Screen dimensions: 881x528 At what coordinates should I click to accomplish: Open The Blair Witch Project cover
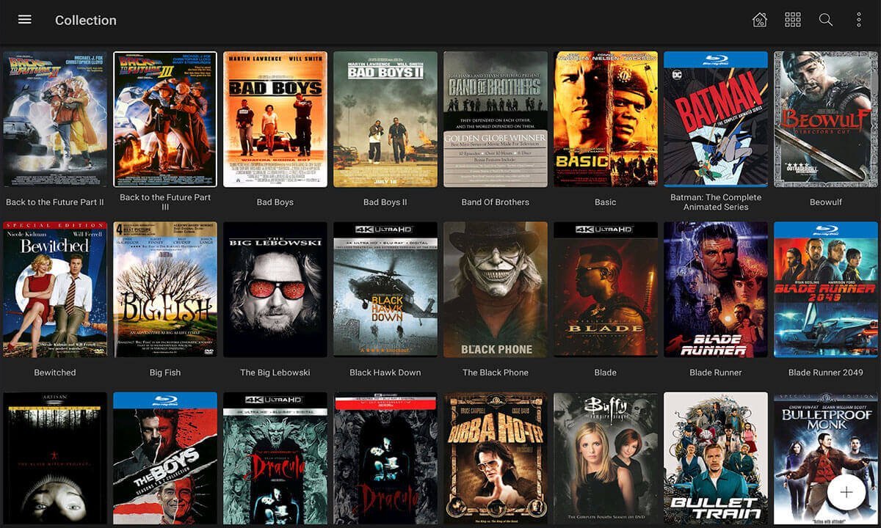pos(55,458)
